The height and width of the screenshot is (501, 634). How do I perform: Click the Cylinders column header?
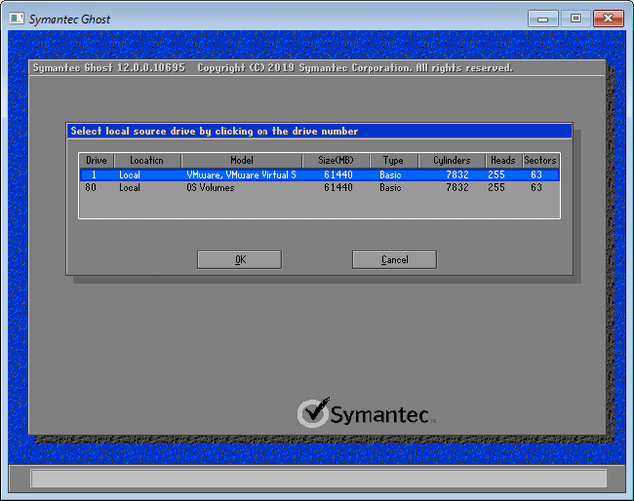pos(452,160)
